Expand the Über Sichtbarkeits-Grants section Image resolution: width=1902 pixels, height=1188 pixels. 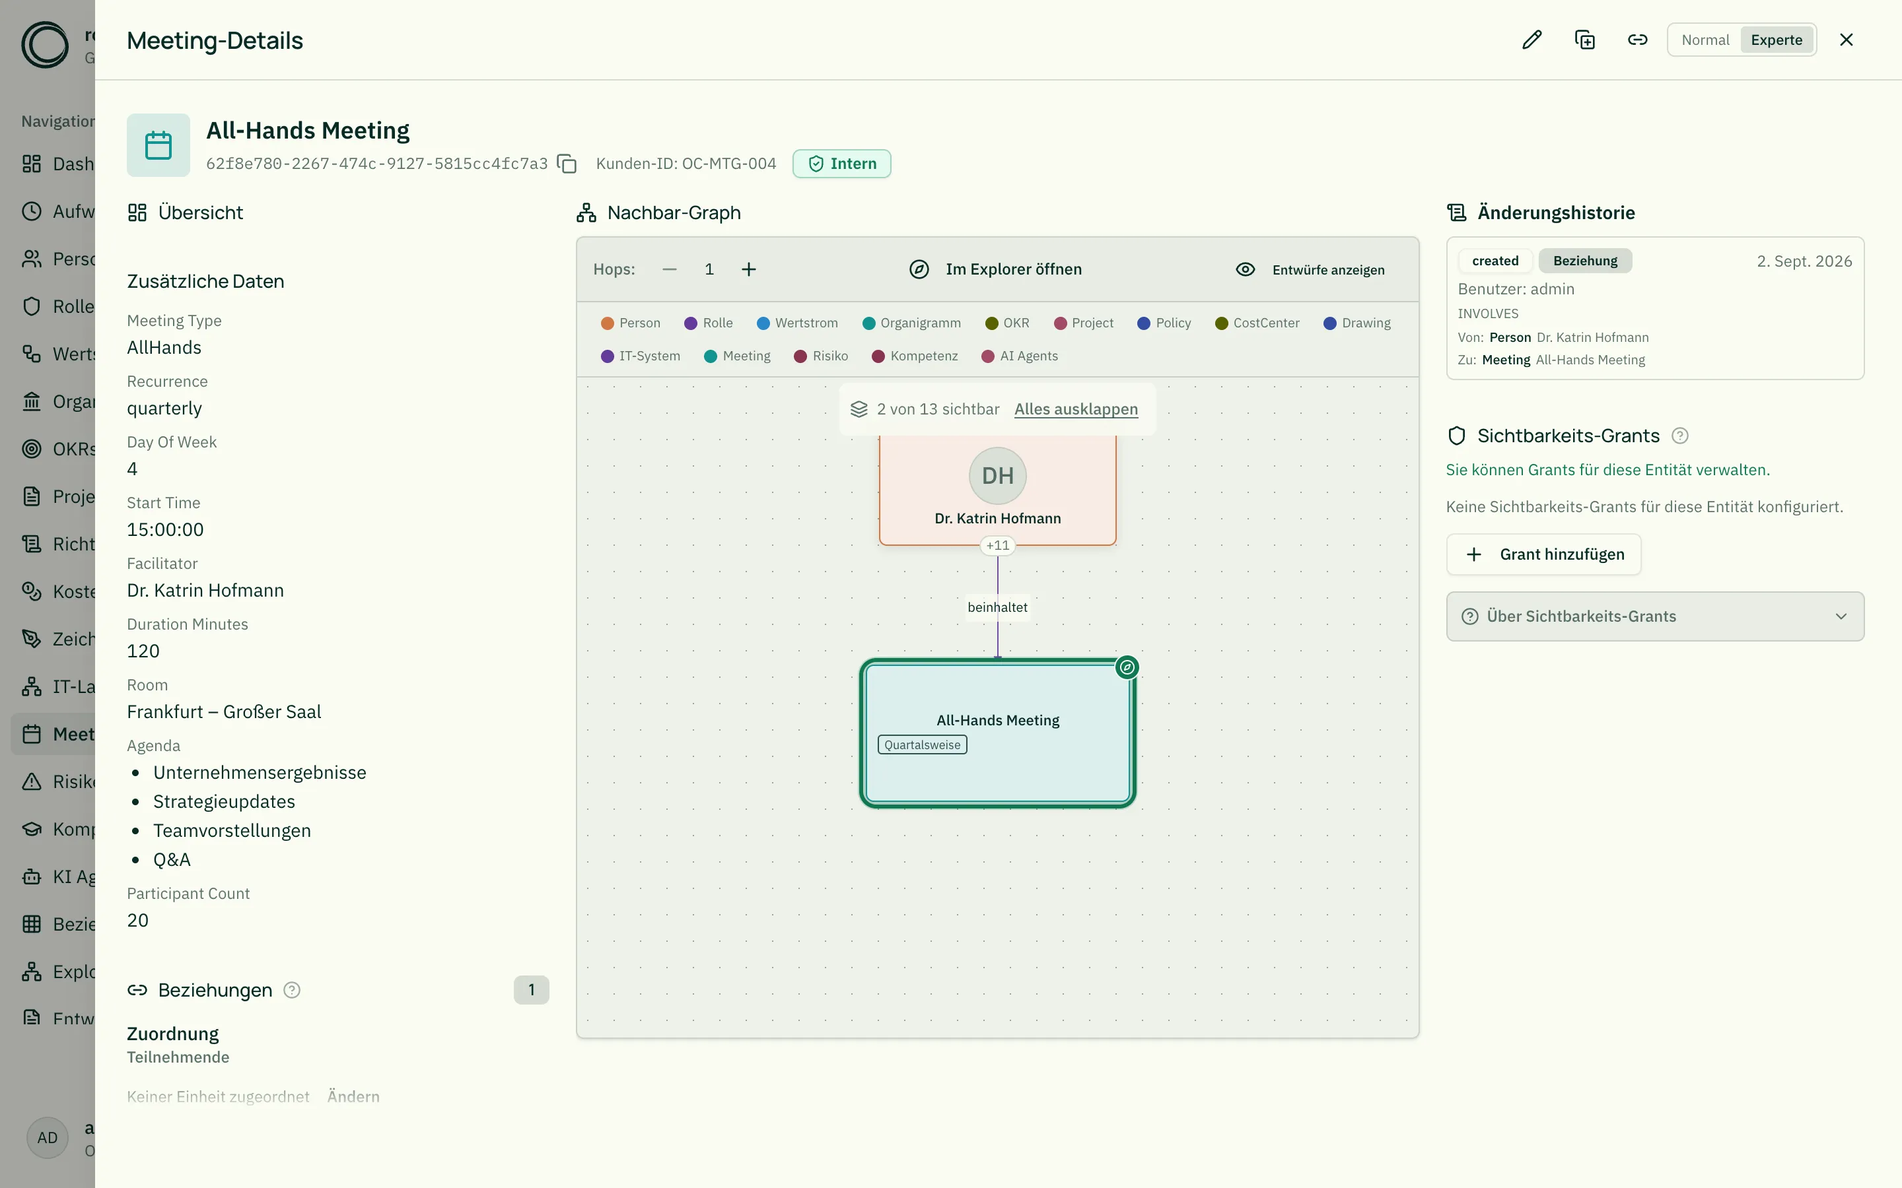click(x=1654, y=617)
